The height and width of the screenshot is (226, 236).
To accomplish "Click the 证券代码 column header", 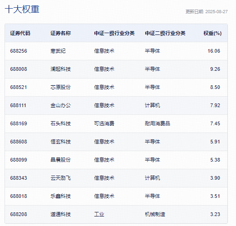I will pos(20,33).
